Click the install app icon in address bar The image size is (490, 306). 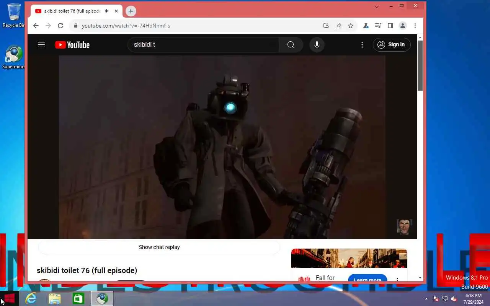point(326,26)
